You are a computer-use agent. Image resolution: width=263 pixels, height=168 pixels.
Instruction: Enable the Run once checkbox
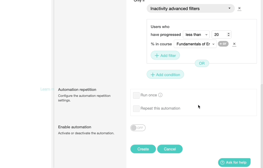pos(136,95)
